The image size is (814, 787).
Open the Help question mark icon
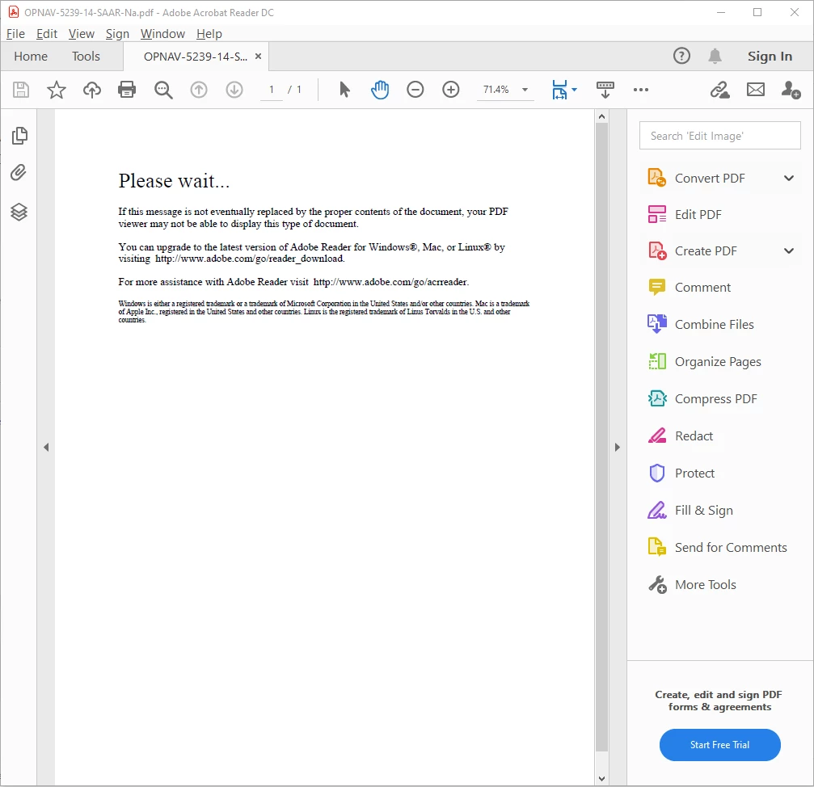point(681,56)
